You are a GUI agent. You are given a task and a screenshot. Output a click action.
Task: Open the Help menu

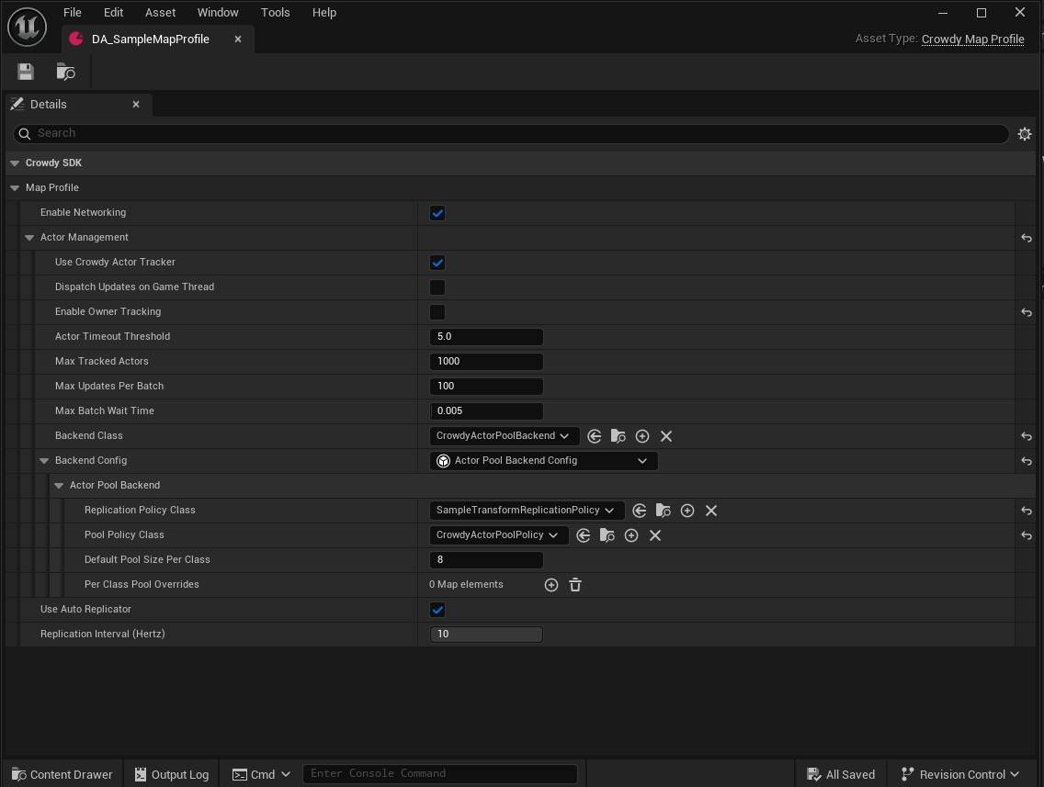click(324, 13)
